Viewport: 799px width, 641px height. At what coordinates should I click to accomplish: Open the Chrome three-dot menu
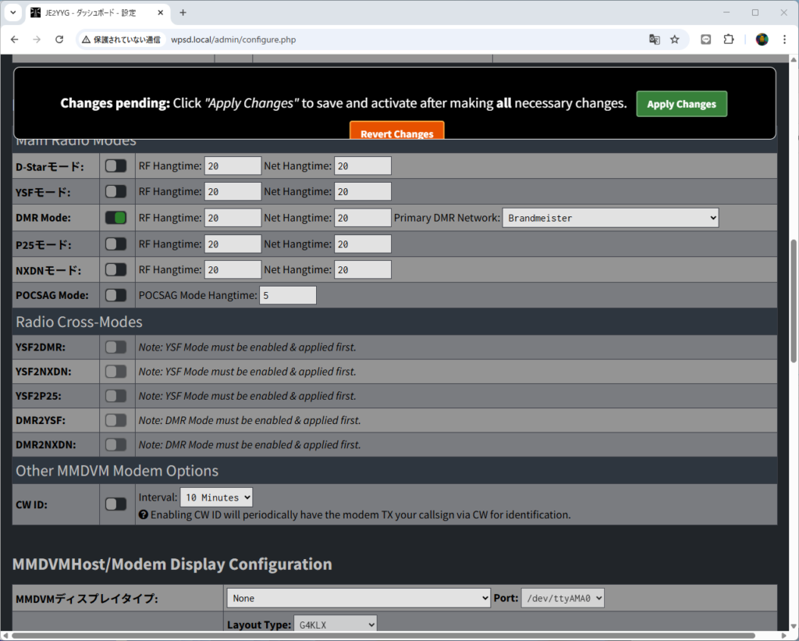point(784,40)
